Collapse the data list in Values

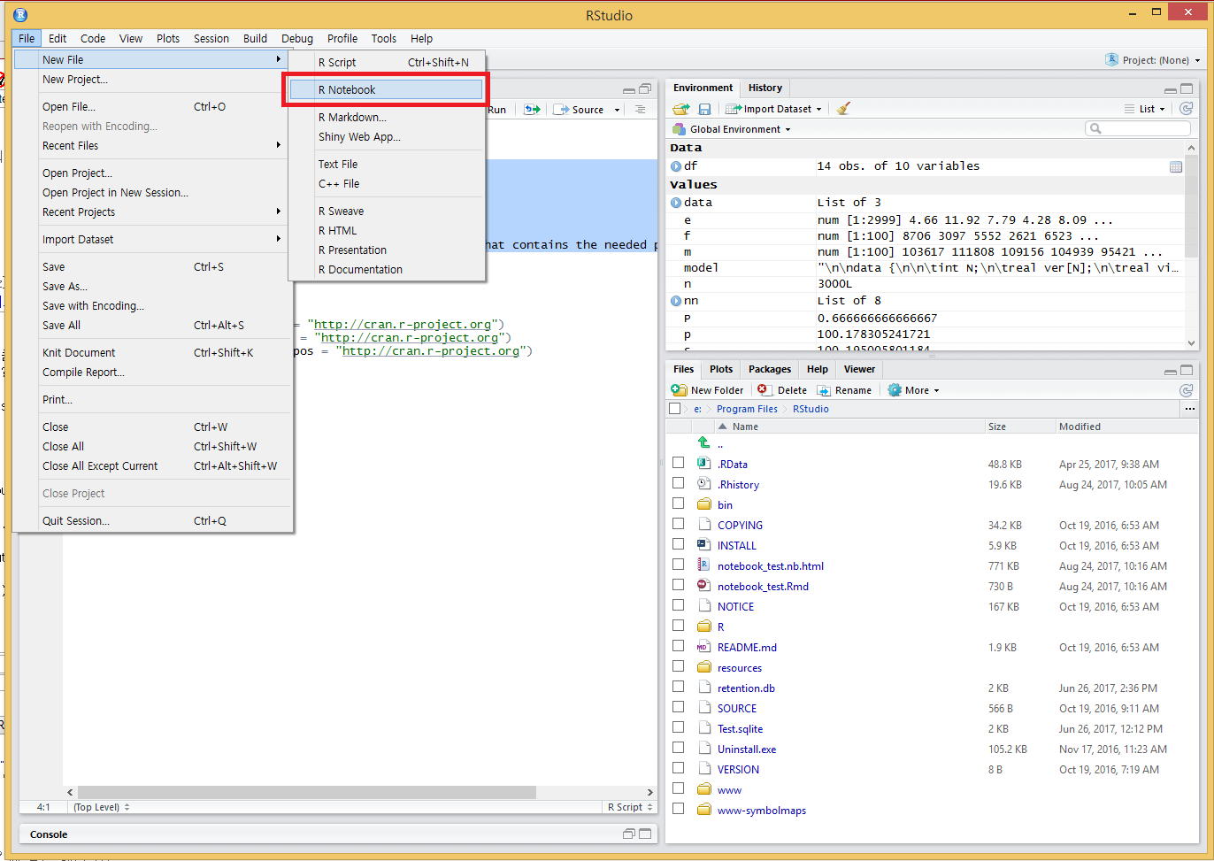pos(676,203)
